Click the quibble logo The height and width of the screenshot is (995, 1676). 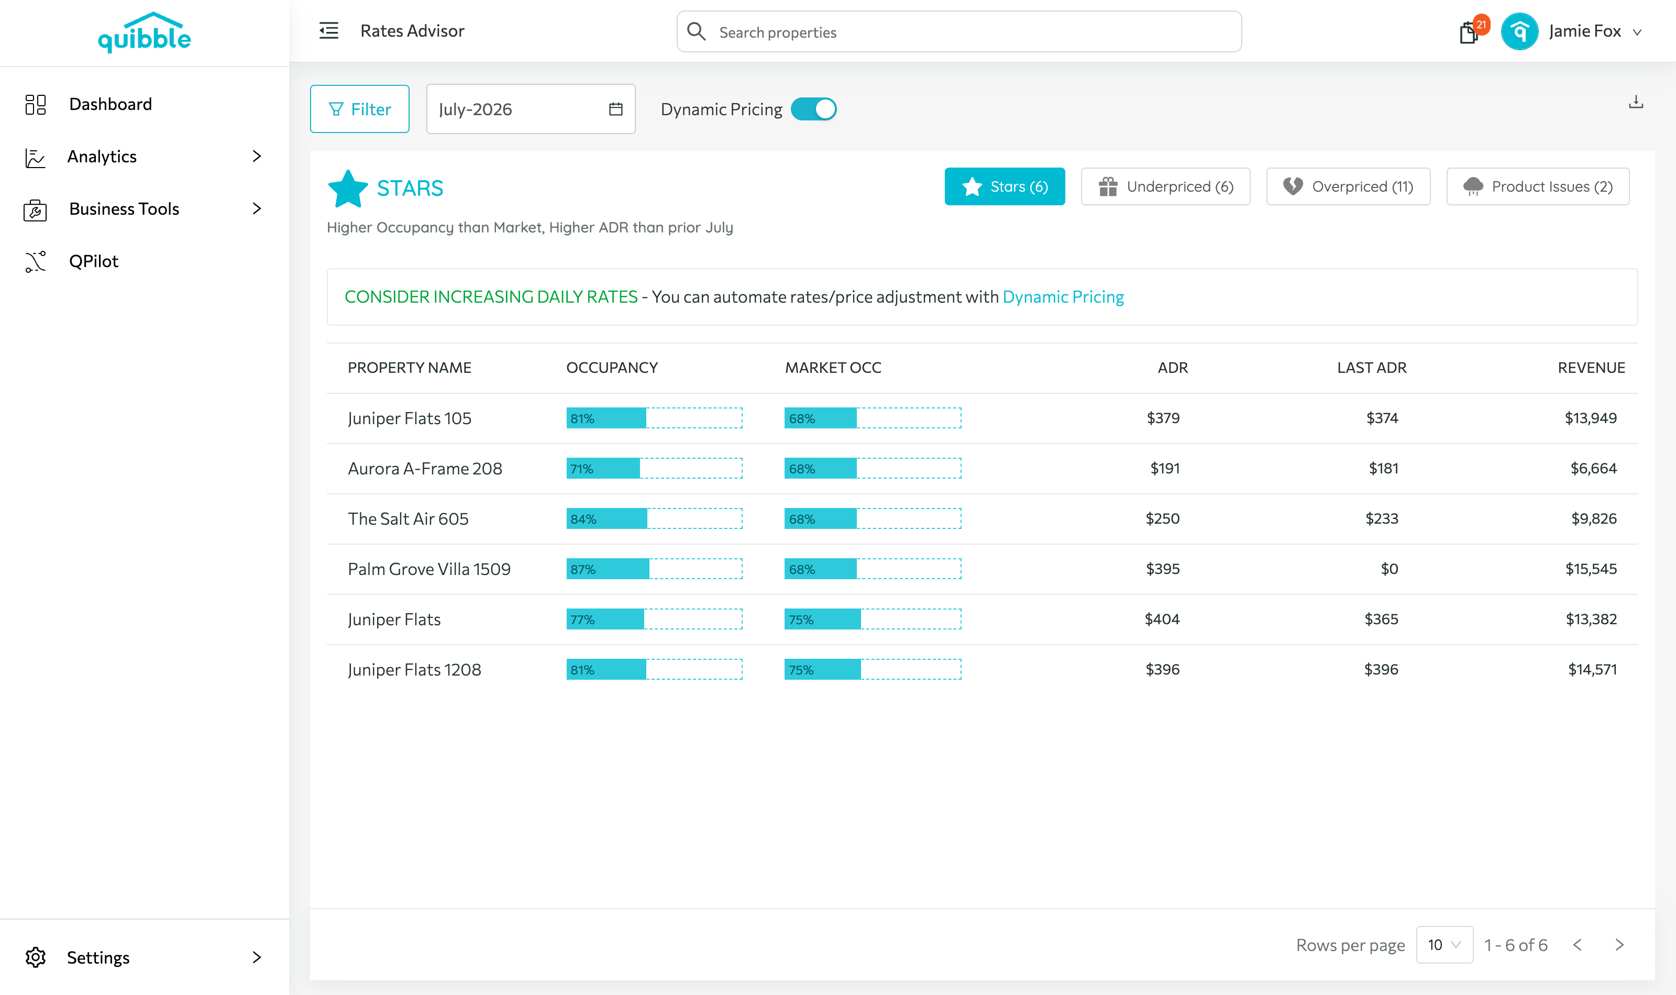pyautogui.click(x=144, y=32)
